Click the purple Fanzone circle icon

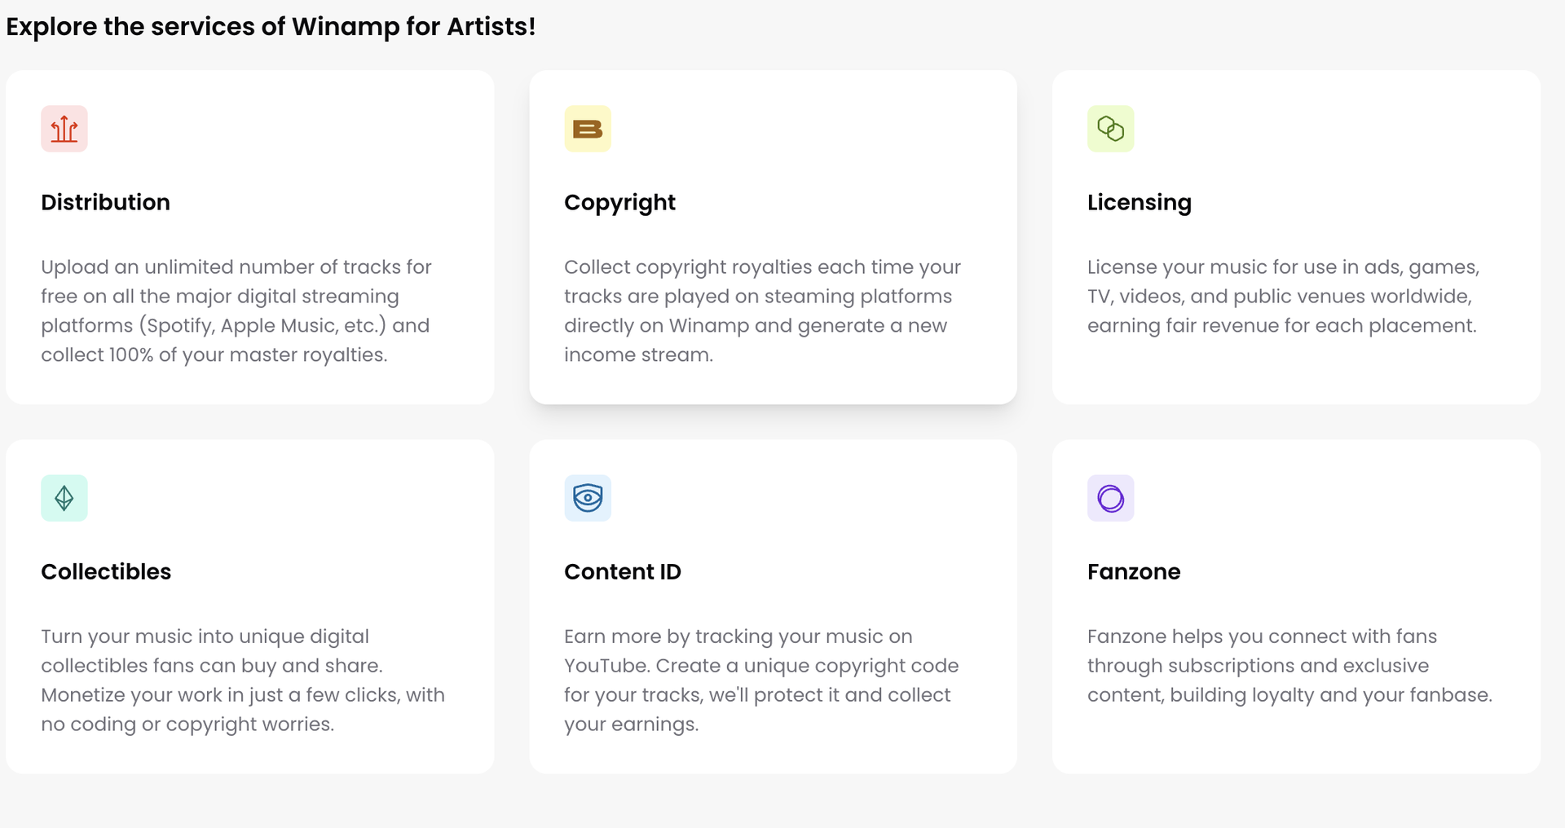[1111, 498]
